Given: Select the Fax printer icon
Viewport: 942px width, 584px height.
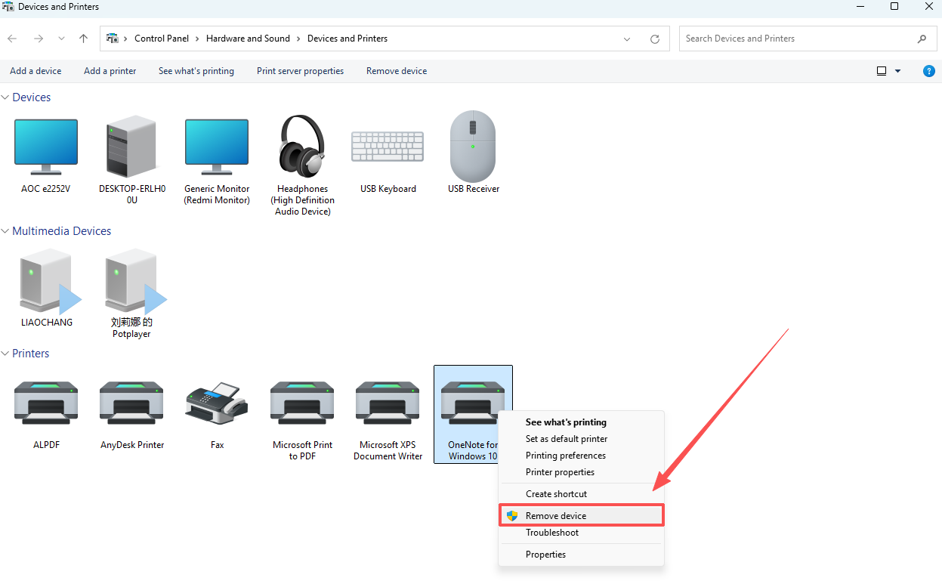Looking at the screenshot, I should coord(217,403).
